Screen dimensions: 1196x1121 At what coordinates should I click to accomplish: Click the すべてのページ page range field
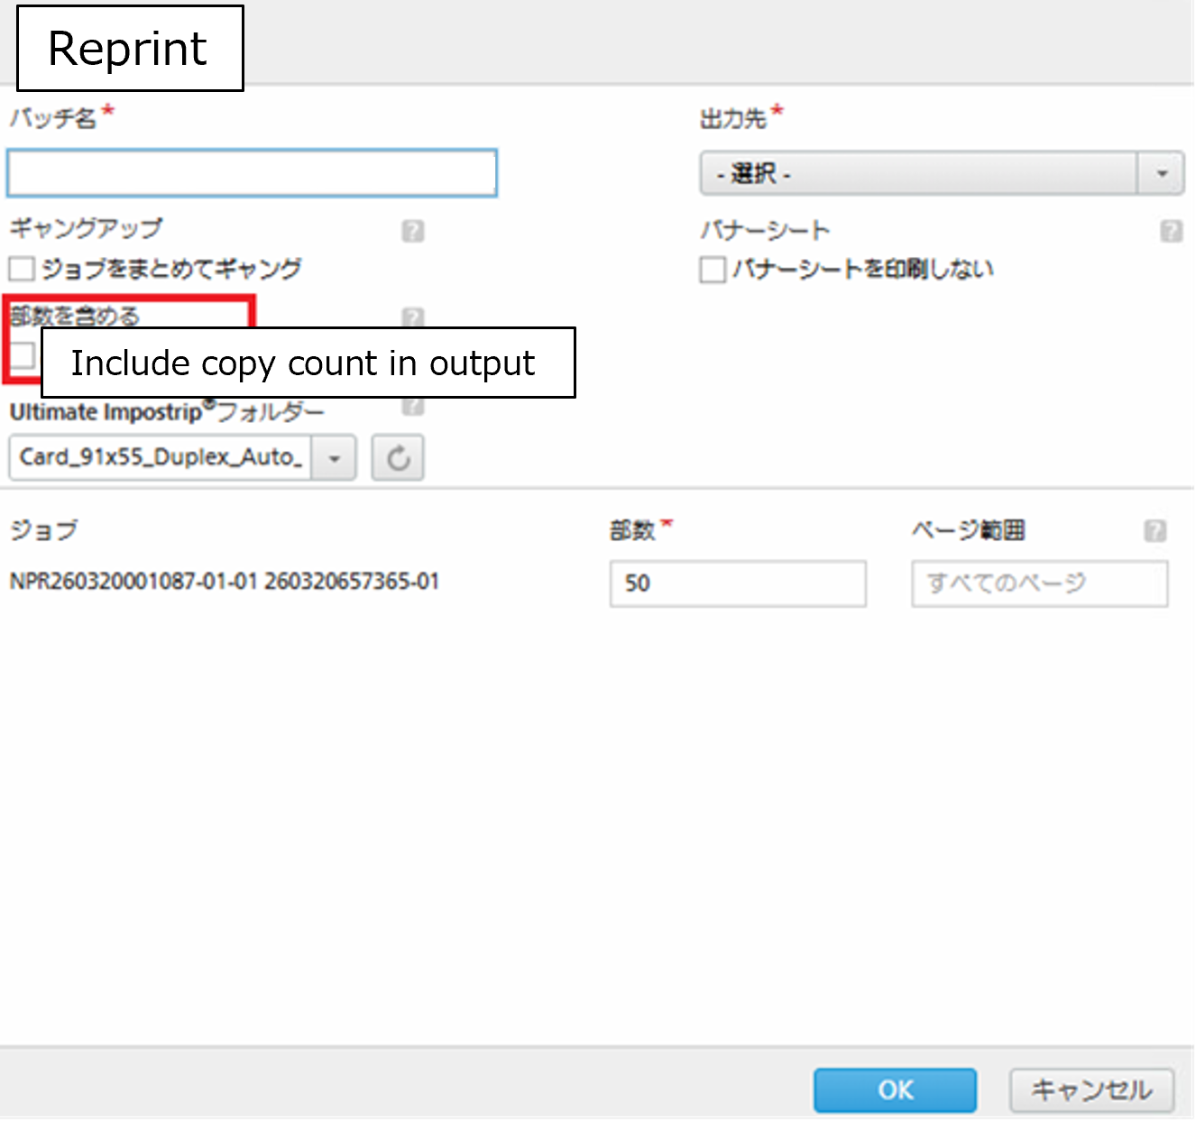pyautogui.click(x=1039, y=583)
